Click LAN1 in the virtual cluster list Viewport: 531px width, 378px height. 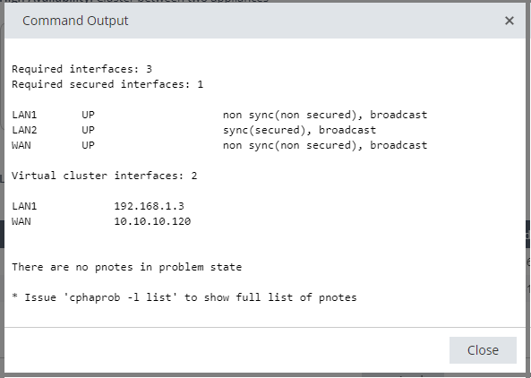click(x=24, y=206)
